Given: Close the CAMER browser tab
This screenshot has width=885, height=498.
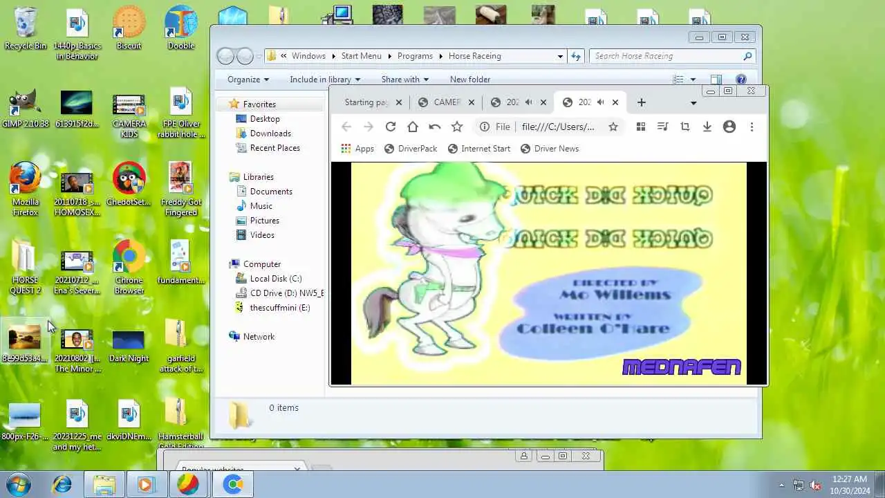Looking at the screenshot, I should (472, 102).
